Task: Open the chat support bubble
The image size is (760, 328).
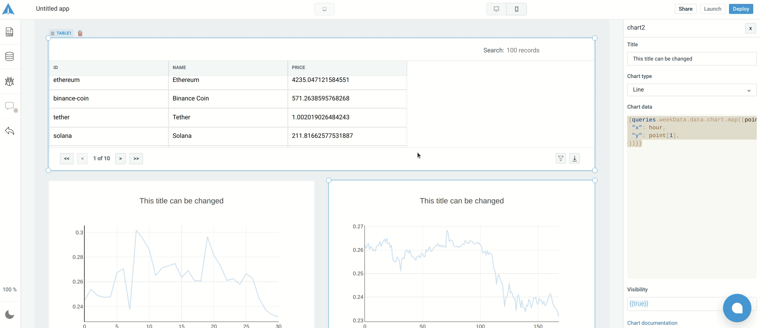Action: click(737, 308)
